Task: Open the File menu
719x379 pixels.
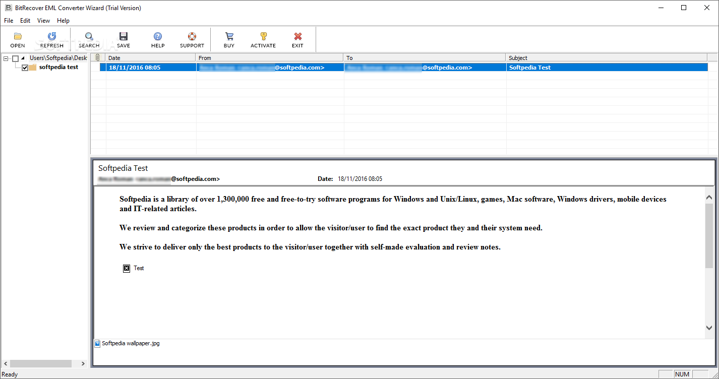Action: (9, 21)
